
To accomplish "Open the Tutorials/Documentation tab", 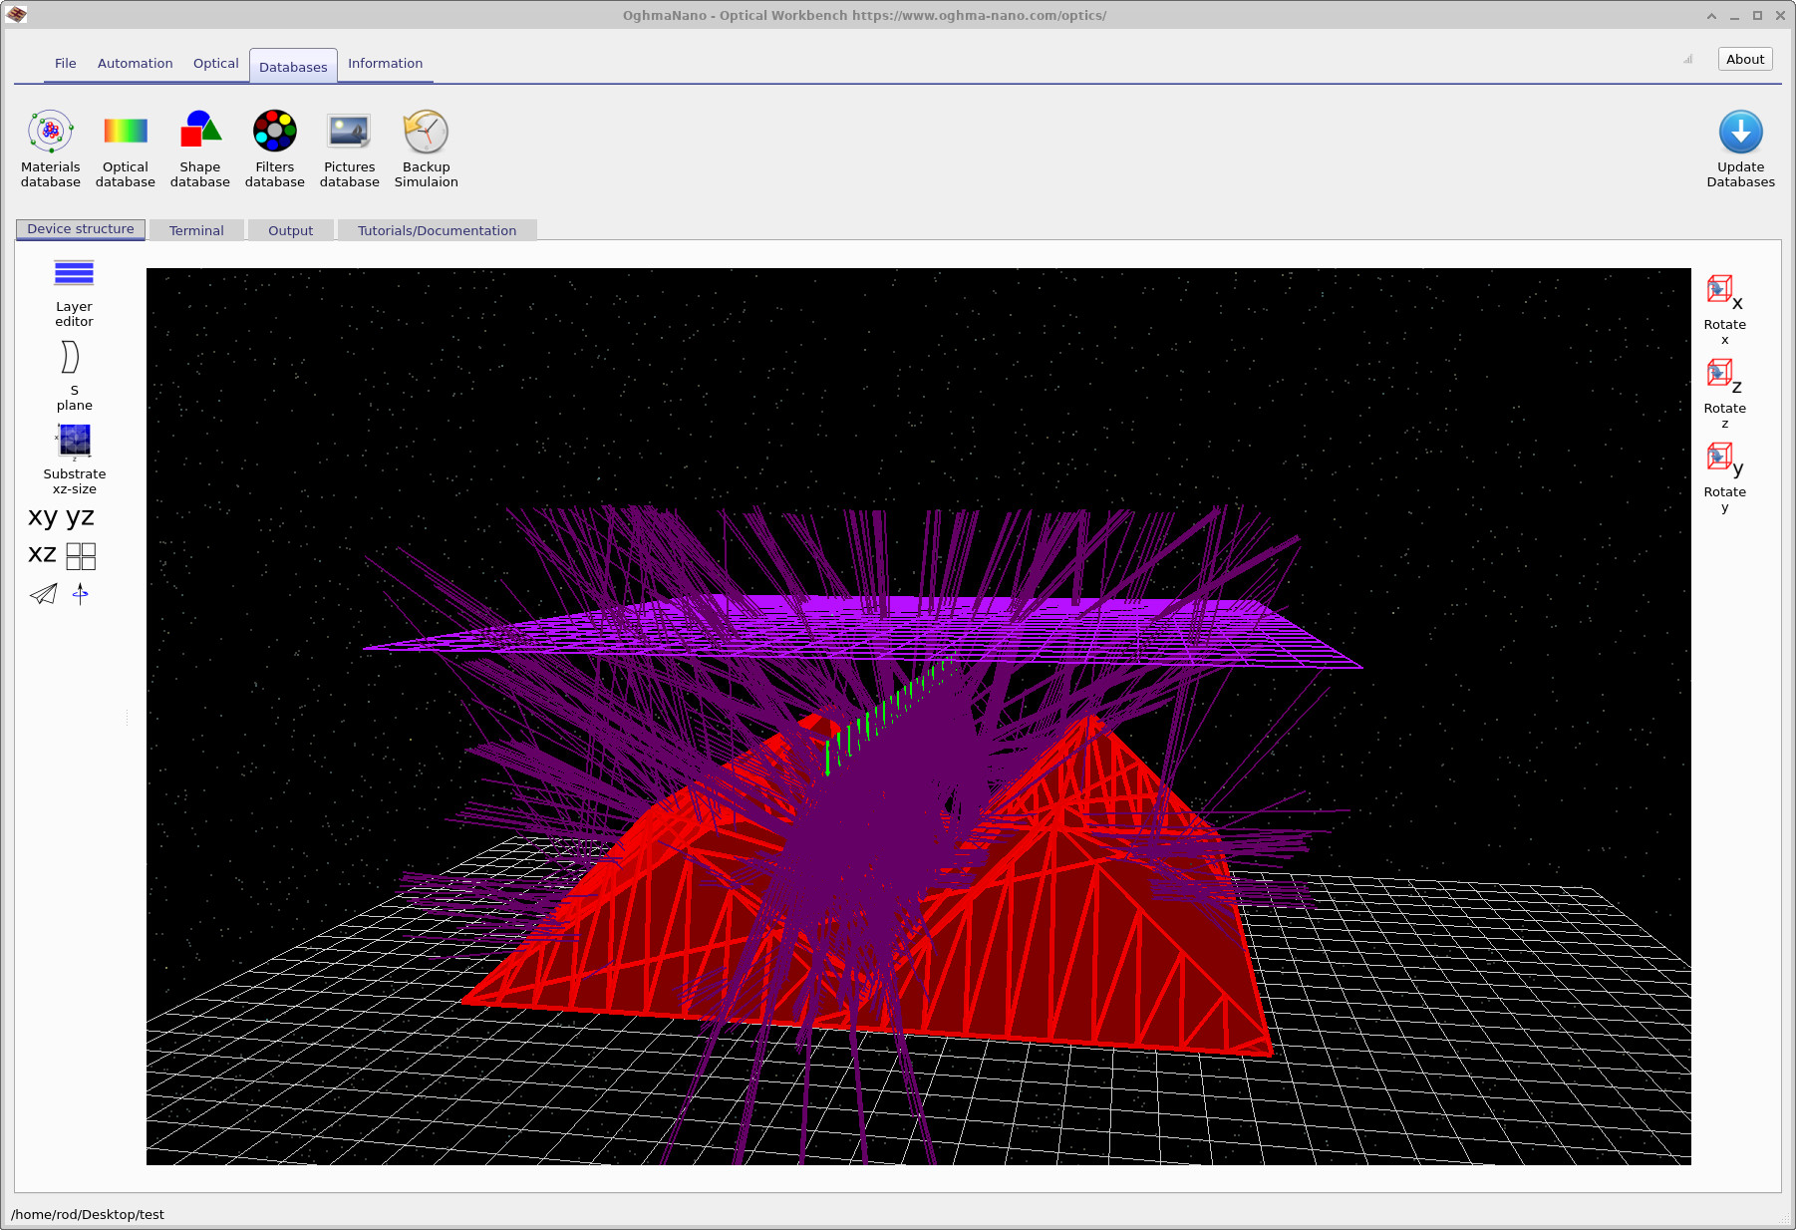I will point(438,229).
